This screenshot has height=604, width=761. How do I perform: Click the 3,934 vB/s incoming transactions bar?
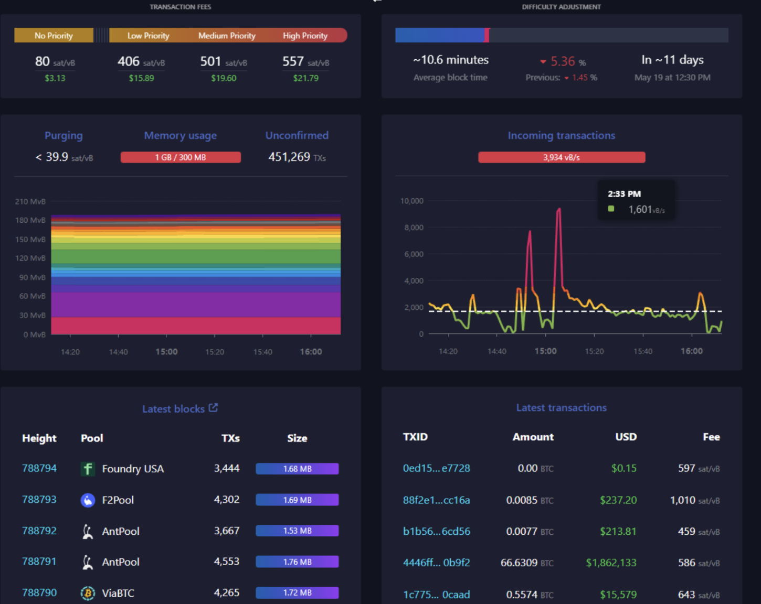561,157
